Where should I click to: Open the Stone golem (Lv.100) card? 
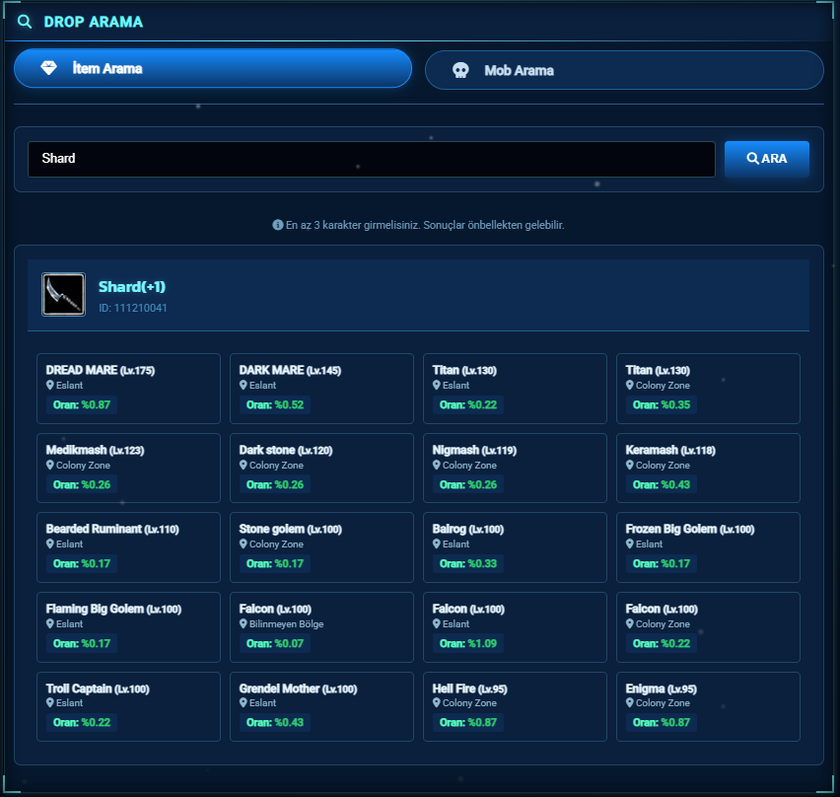tap(322, 547)
